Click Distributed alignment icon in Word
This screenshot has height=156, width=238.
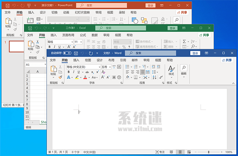click(148, 72)
